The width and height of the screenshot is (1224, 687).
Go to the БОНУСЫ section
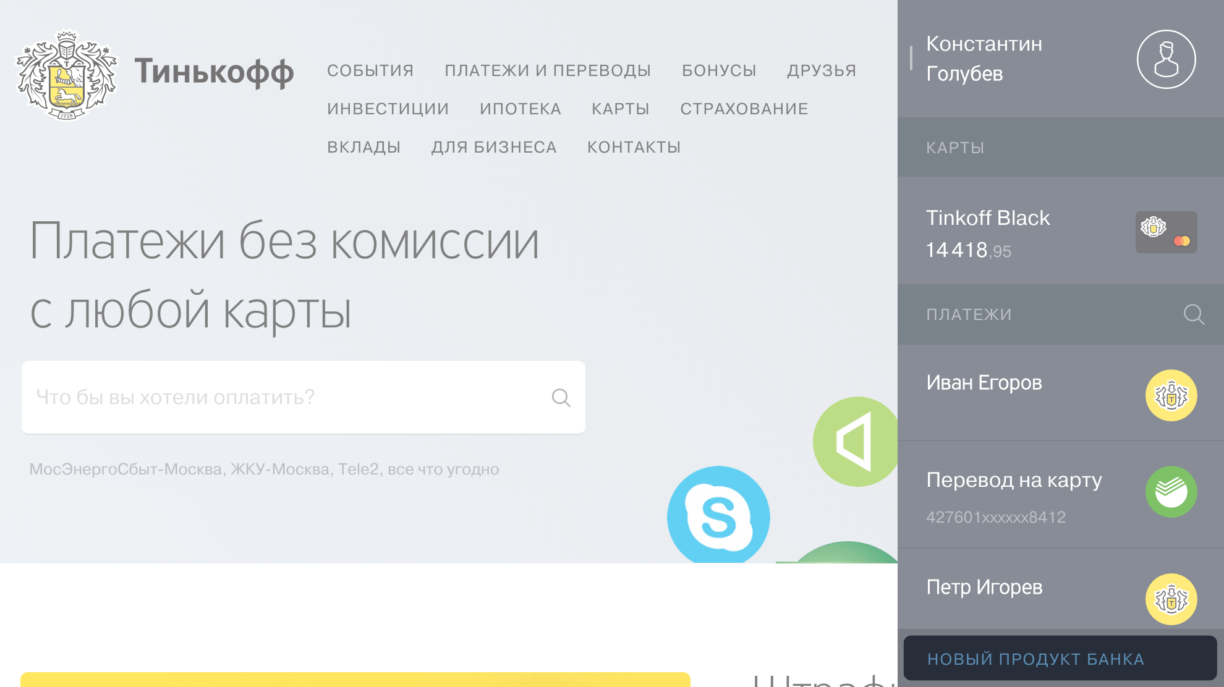[x=719, y=70]
